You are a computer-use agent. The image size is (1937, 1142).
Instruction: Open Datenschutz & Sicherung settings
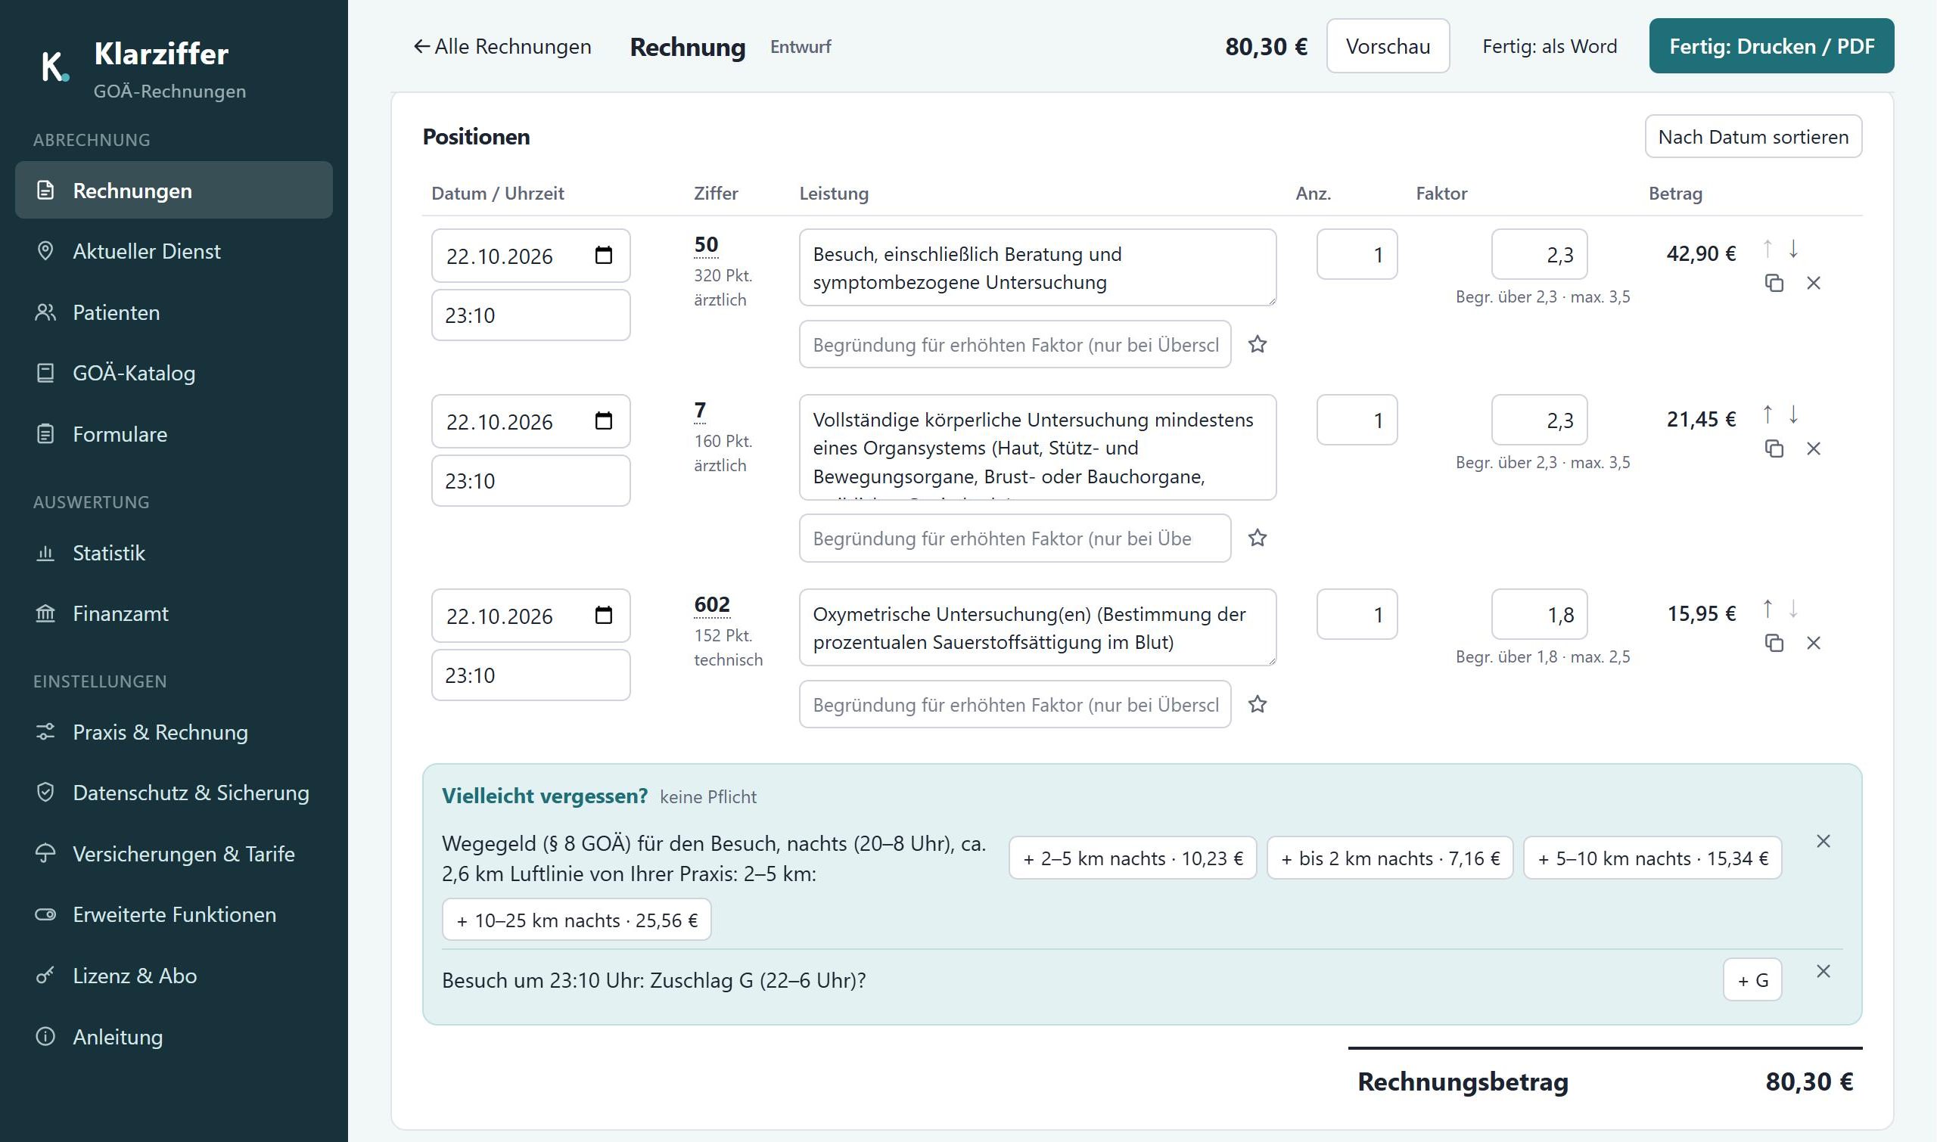[x=174, y=793]
